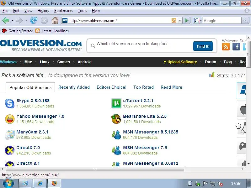The width and height of the screenshot is (251, 188).
Task: Click the MSN Messenger 8.5.1235 icon
Action: [x=116, y=135]
